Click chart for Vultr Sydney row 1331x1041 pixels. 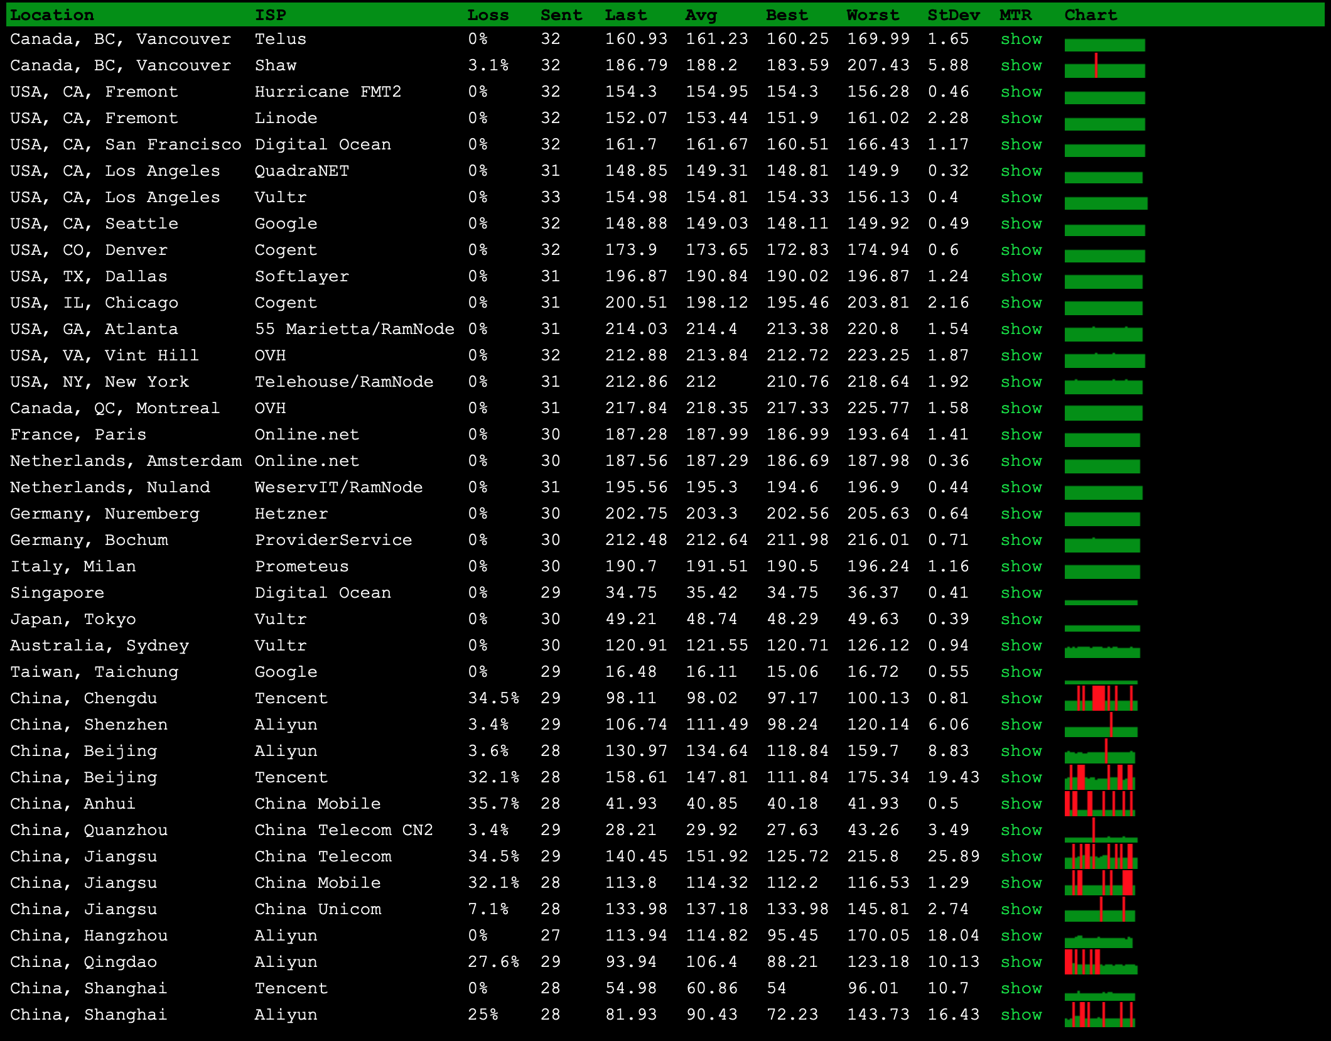pyautogui.click(x=1102, y=652)
